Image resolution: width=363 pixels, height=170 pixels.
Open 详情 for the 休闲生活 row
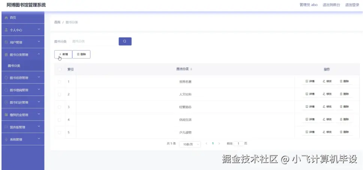[x=310, y=119]
